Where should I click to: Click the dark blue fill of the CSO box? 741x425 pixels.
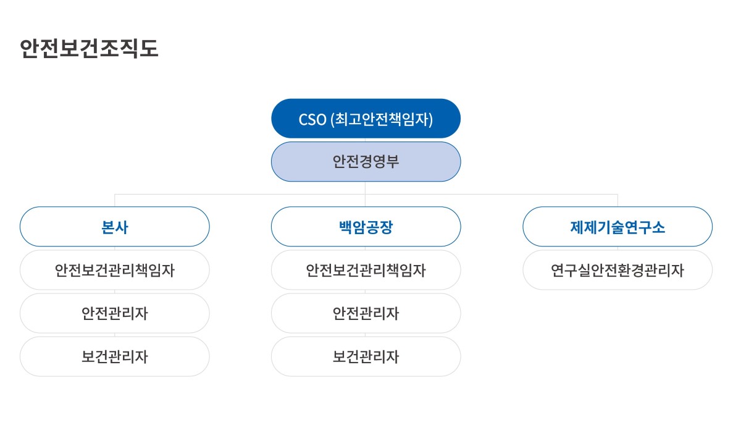tap(285, 119)
